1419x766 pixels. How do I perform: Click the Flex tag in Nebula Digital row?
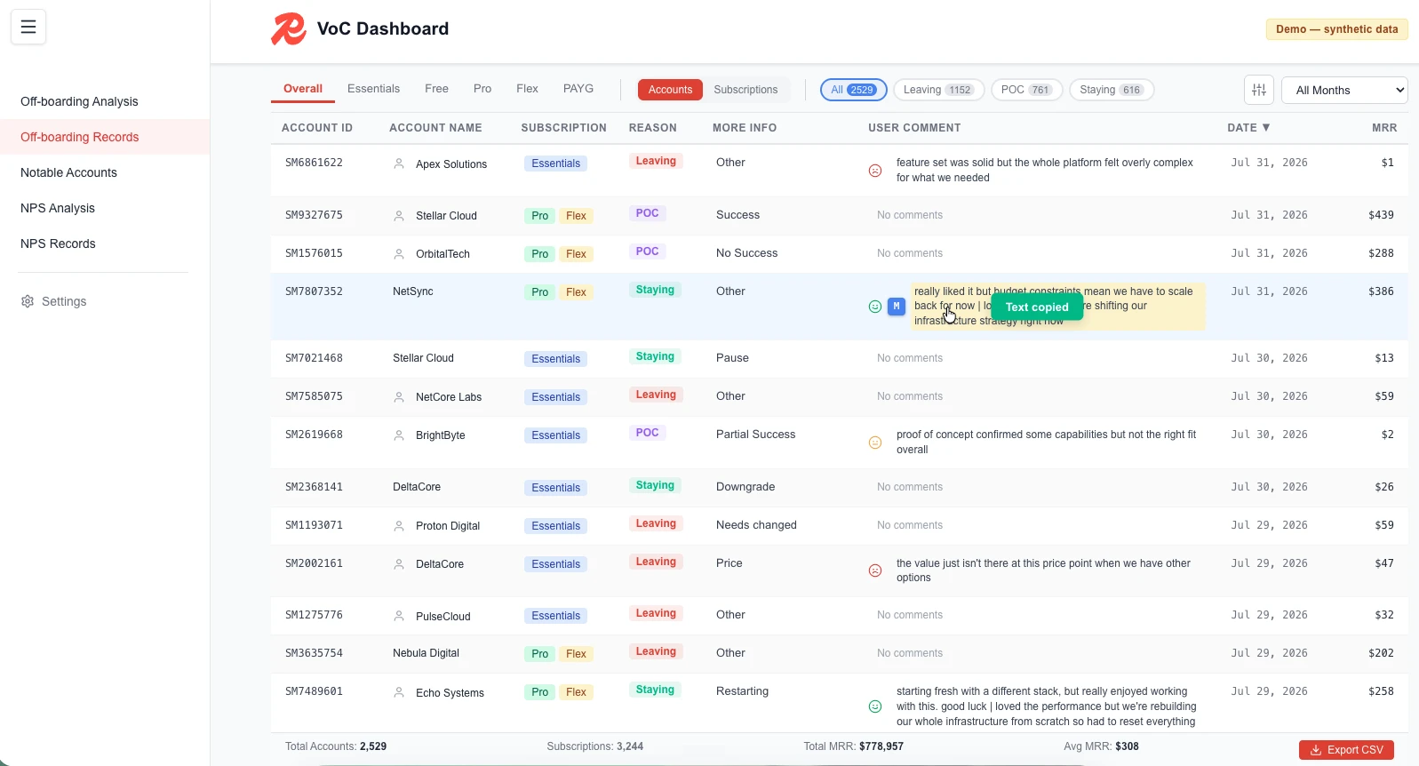click(576, 654)
